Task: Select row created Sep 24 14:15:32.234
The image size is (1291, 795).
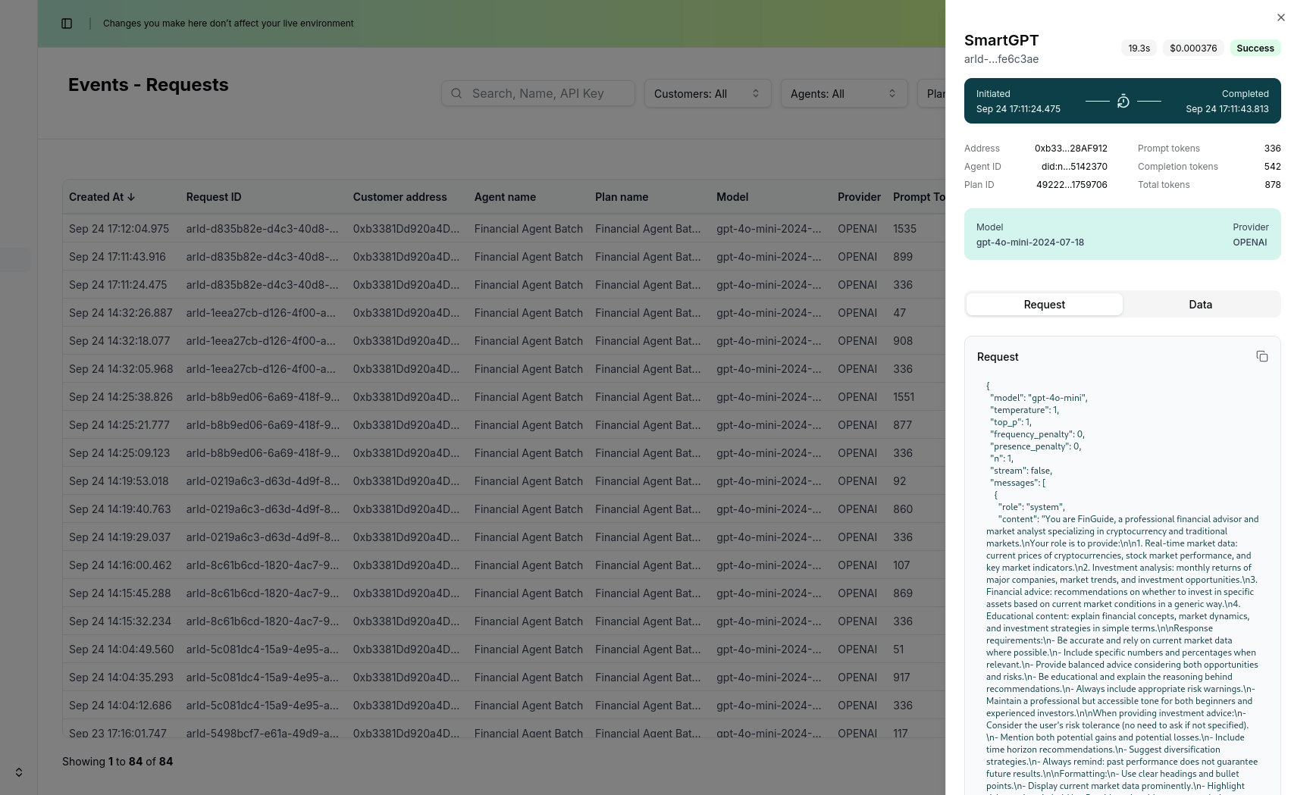Action: coord(504,621)
